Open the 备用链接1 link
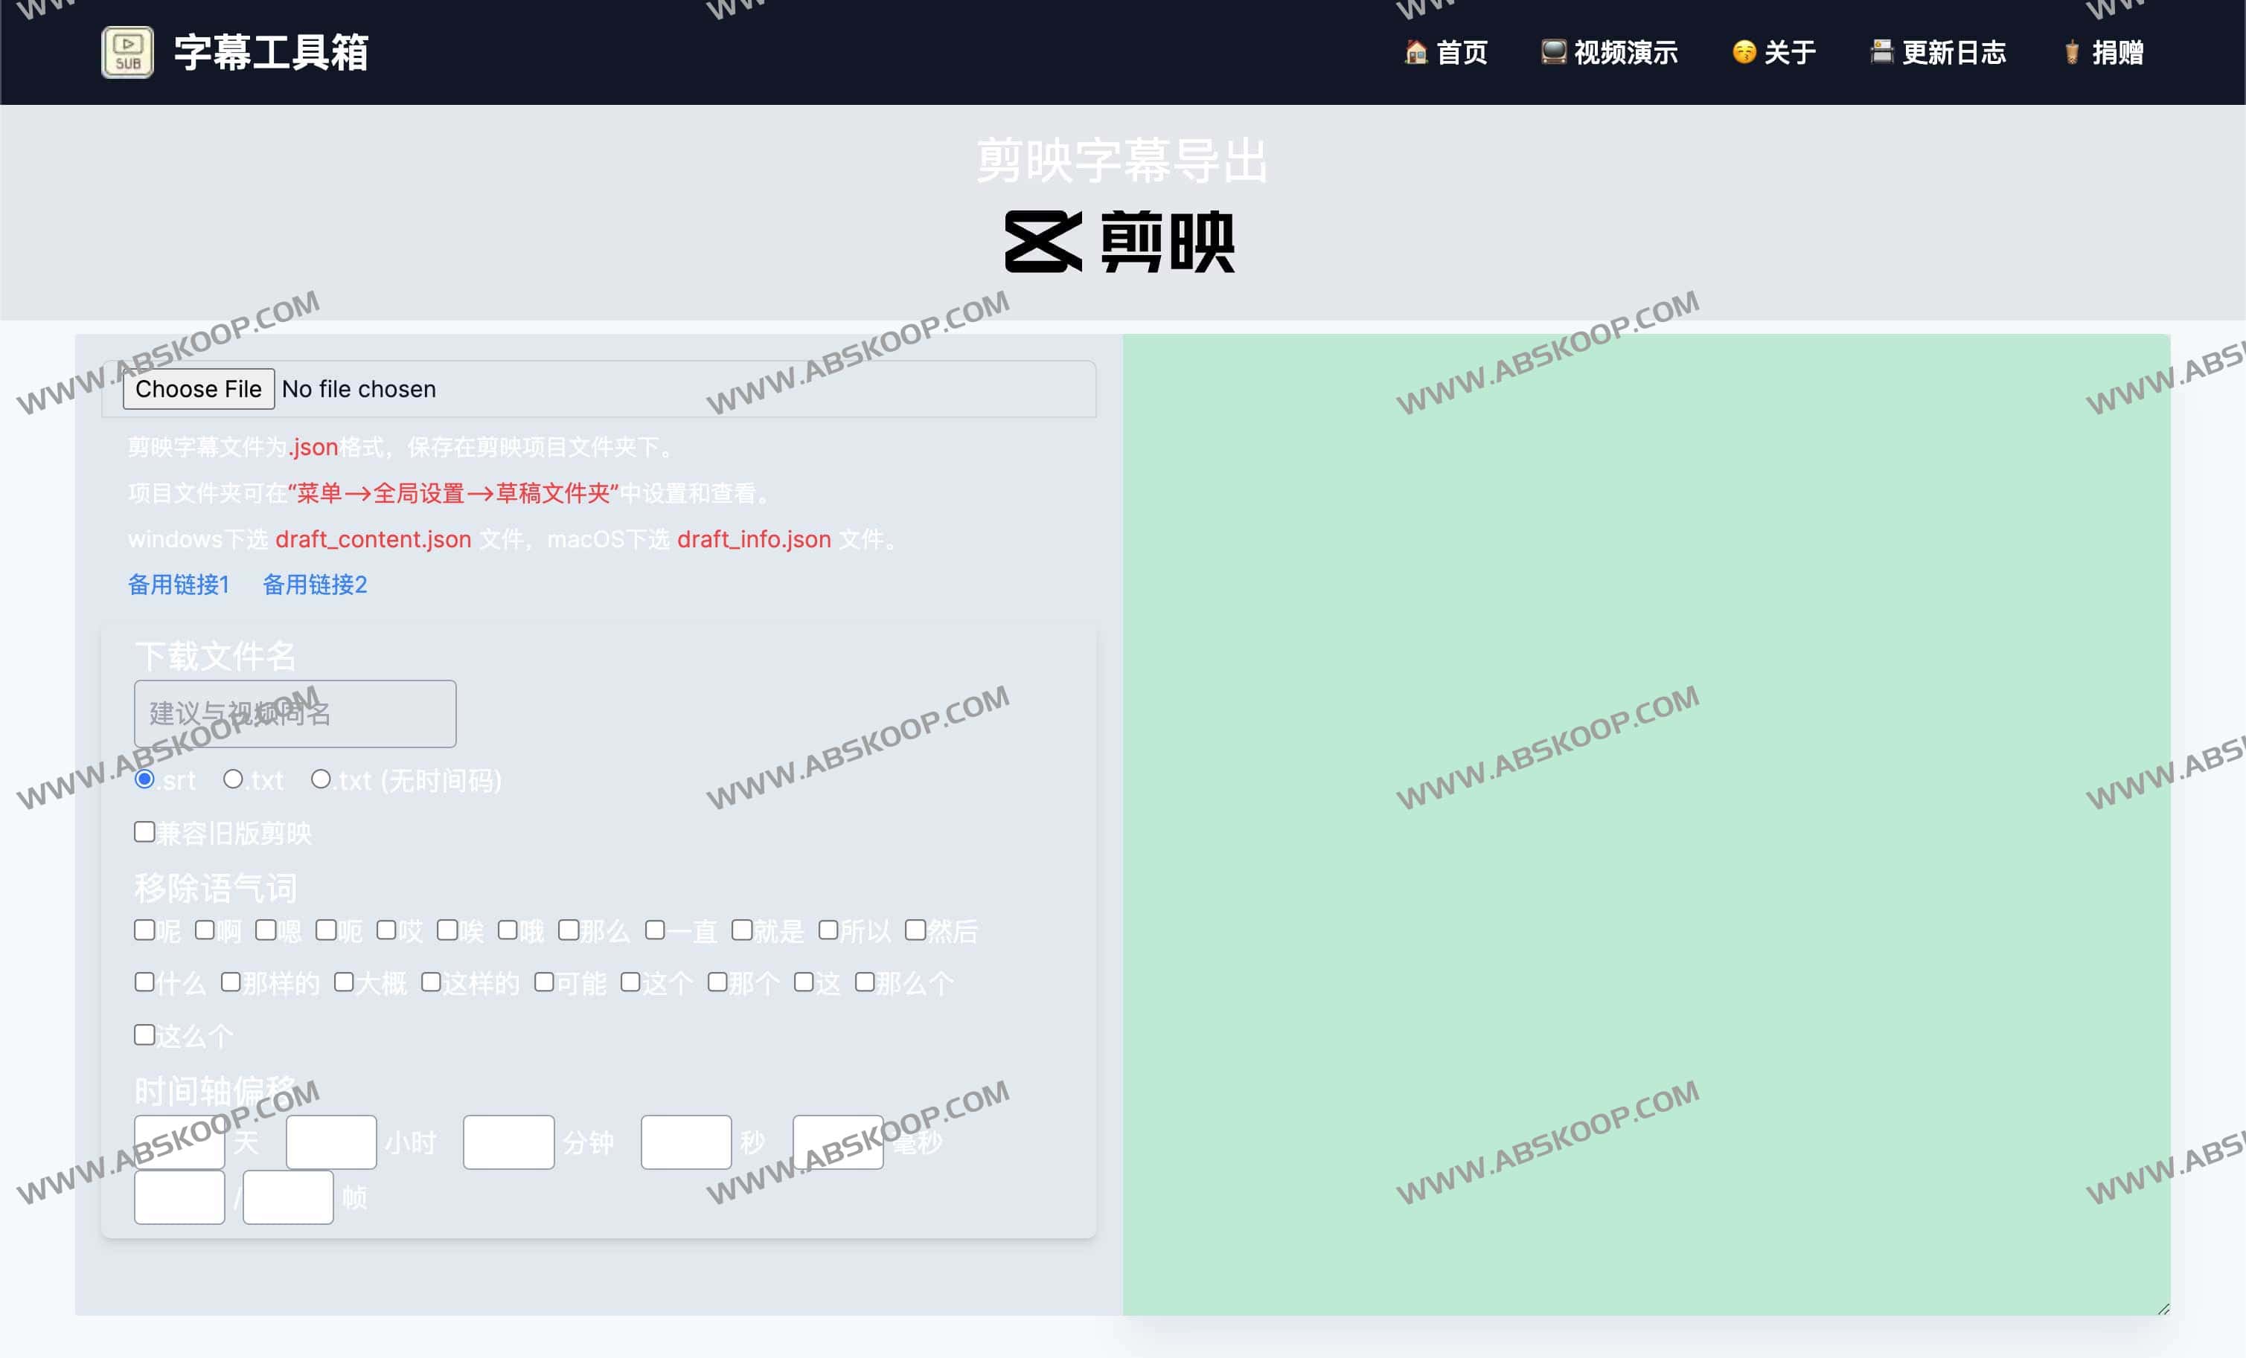Viewport: 2246px width, 1358px height. pos(179,584)
